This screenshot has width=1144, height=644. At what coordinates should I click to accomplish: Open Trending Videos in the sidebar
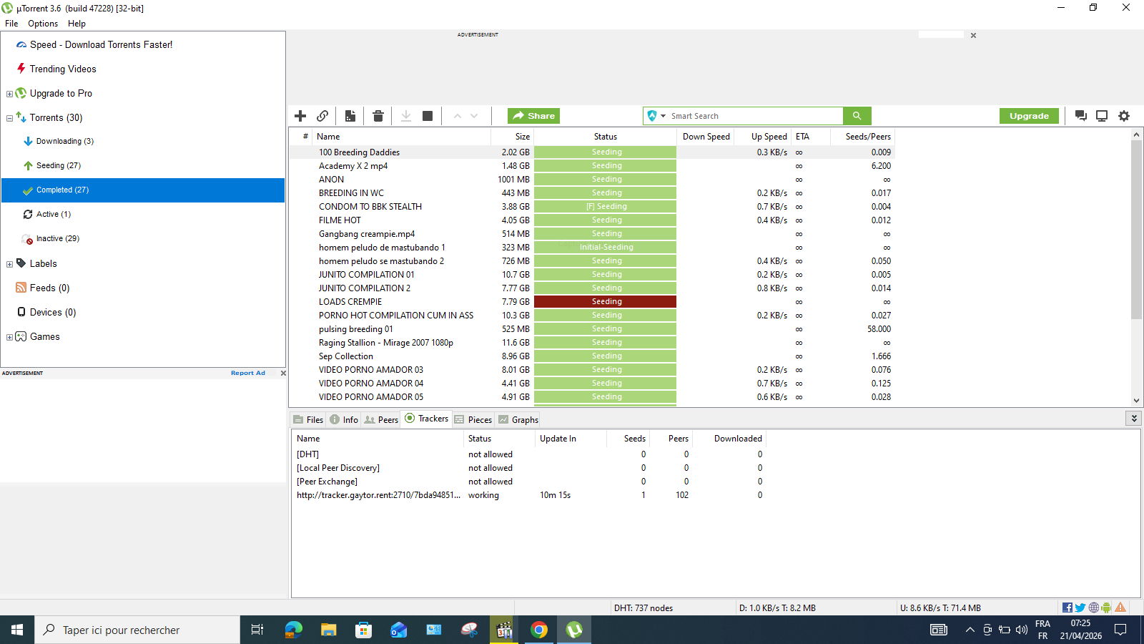tap(63, 69)
